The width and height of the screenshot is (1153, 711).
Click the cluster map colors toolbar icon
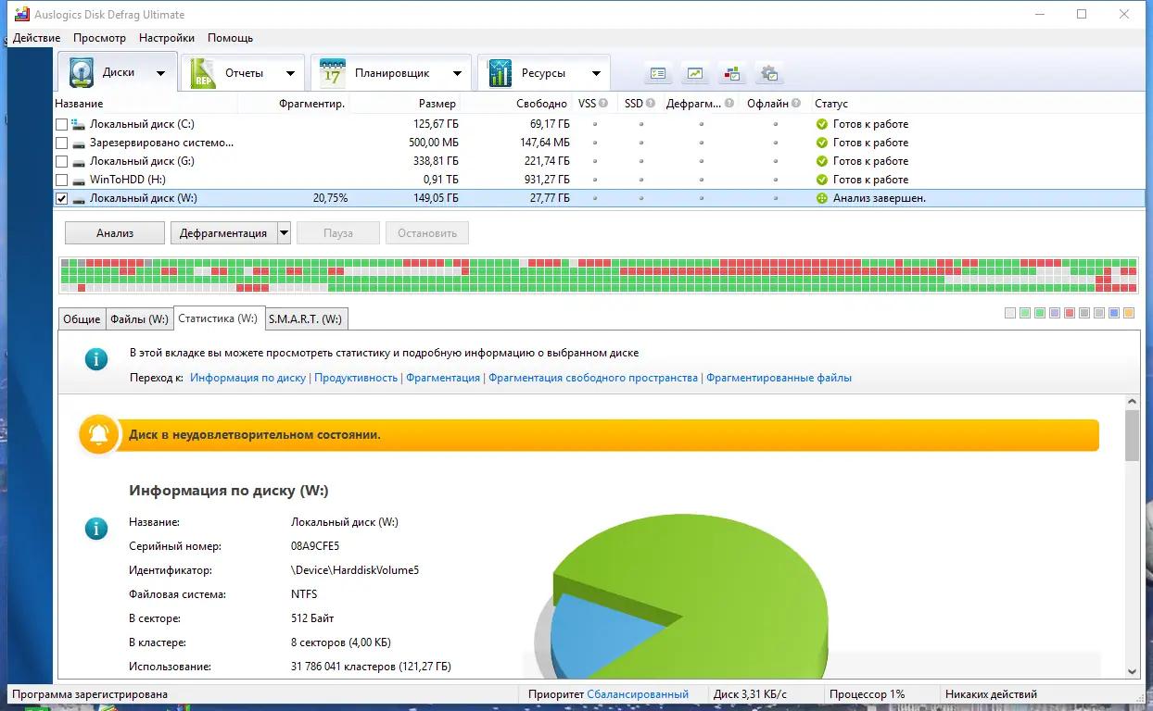click(733, 72)
